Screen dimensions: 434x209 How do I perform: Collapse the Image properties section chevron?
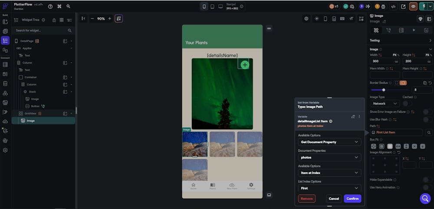coord(430,49)
